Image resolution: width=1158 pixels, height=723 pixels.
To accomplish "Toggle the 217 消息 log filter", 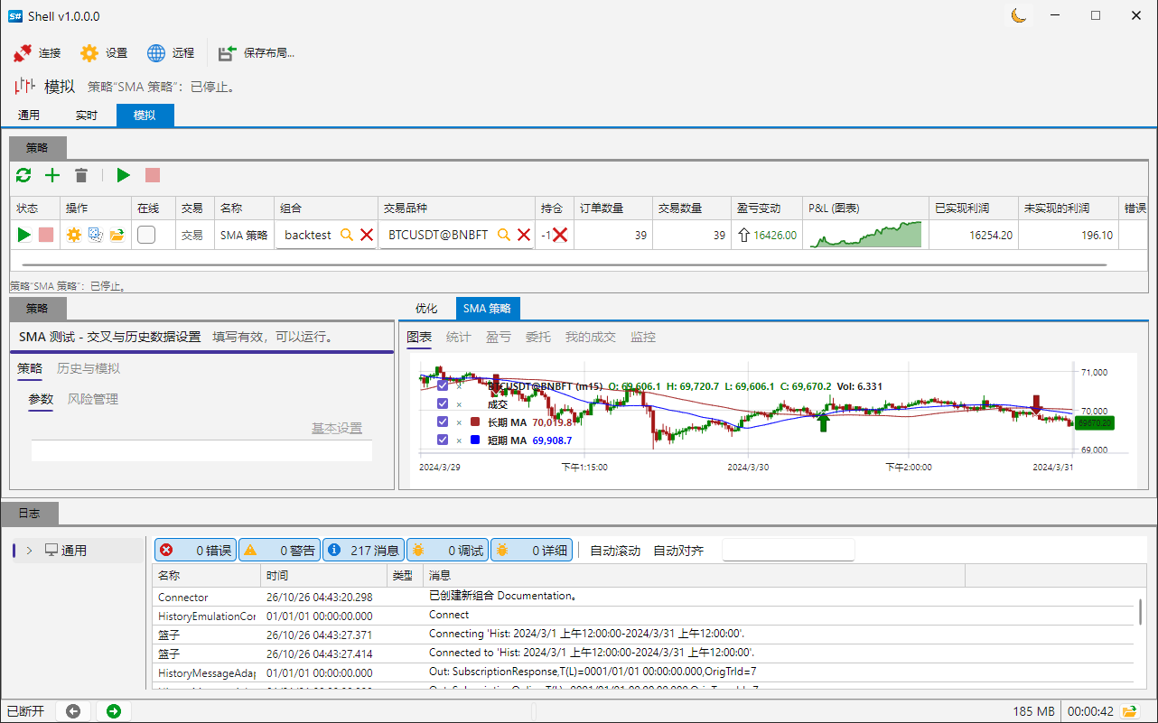I will [x=363, y=550].
